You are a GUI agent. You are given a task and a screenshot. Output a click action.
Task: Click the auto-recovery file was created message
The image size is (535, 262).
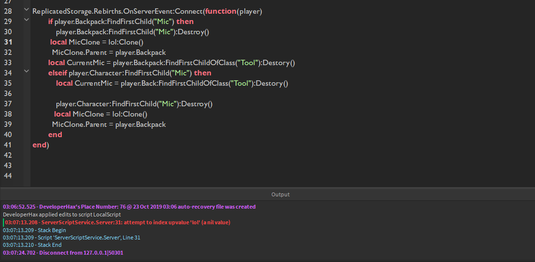pos(129,207)
